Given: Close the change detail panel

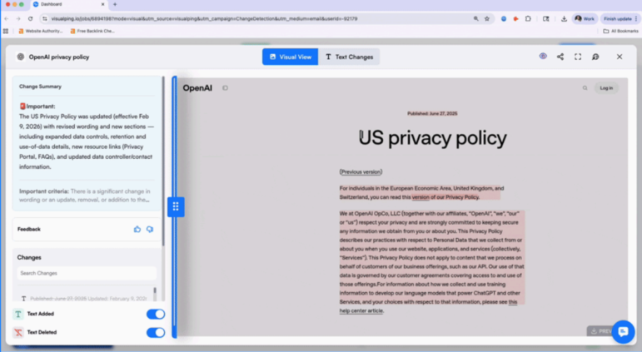Looking at the screenshot, I should [x=620, y=57].
